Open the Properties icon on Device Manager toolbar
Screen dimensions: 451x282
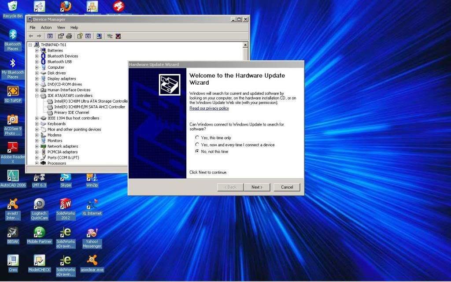60,36
